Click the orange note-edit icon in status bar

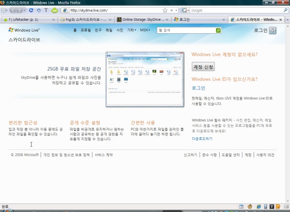point(278,206)
